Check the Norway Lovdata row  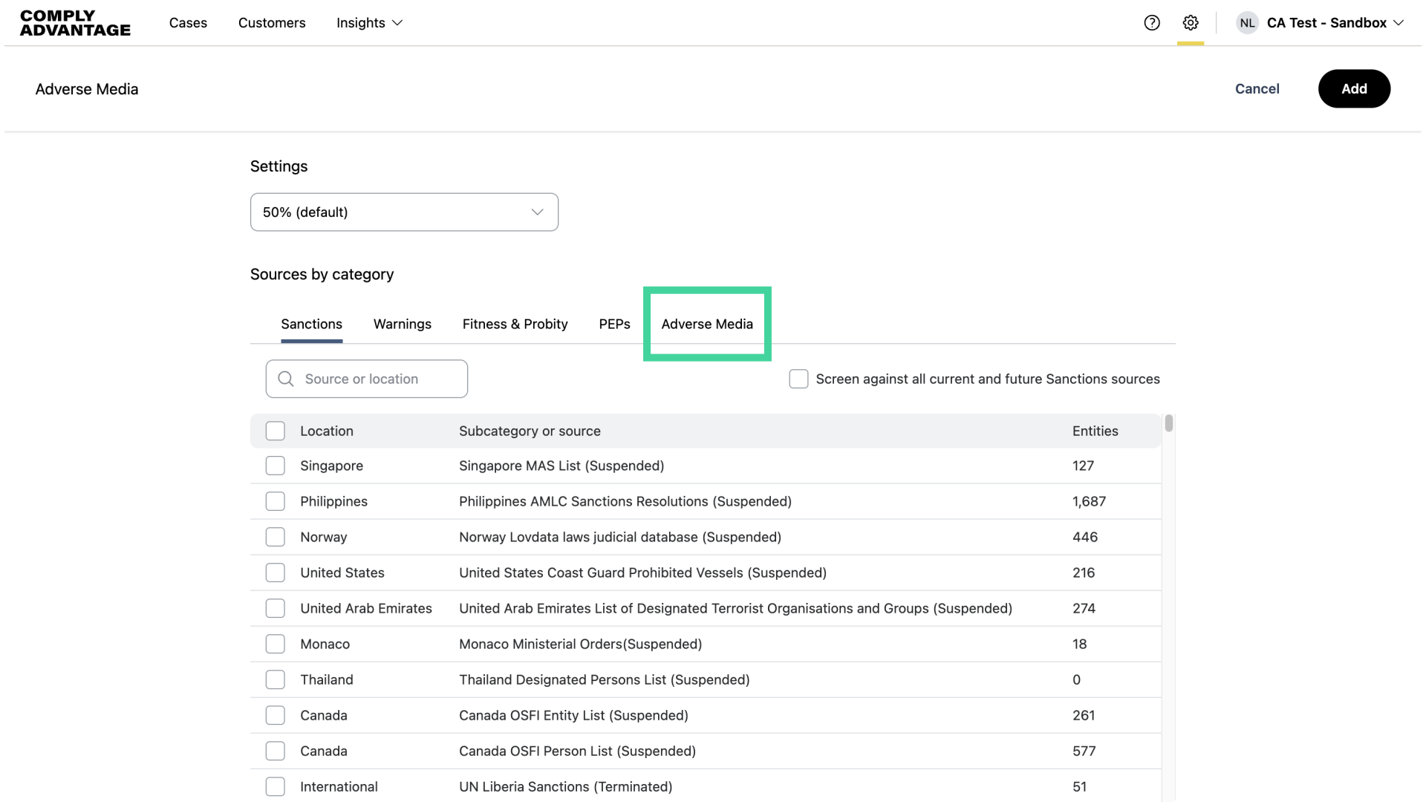(276, 537)
